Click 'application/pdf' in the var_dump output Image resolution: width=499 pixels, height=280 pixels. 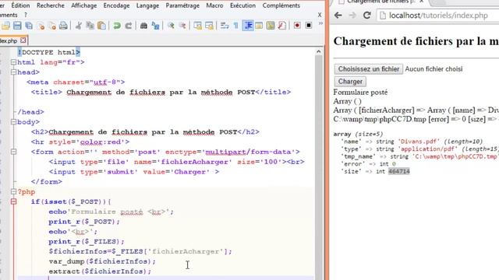pos(427,149)
